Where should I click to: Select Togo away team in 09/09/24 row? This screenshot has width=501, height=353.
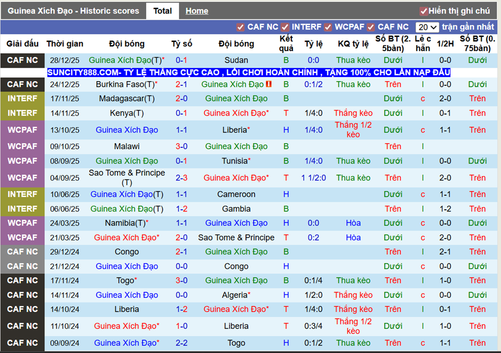[236, 343]
